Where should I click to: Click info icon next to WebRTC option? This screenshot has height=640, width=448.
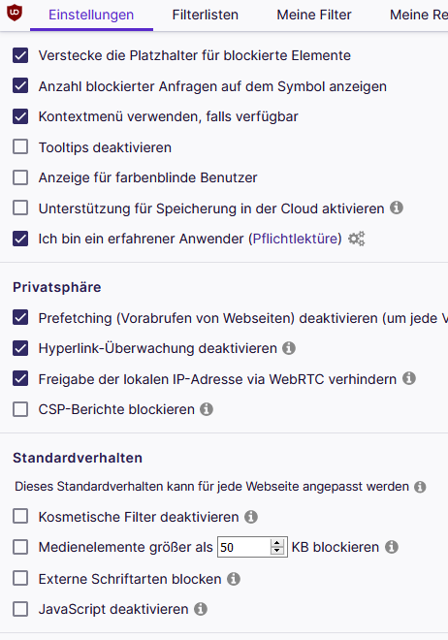pos(409,378)
